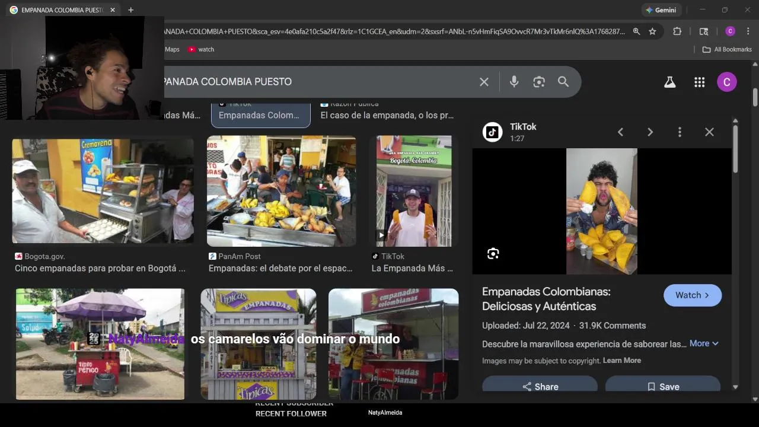Viewport: 759px width, 427px height.
Task: Open the Google account avatar
Action: point(727,82)
